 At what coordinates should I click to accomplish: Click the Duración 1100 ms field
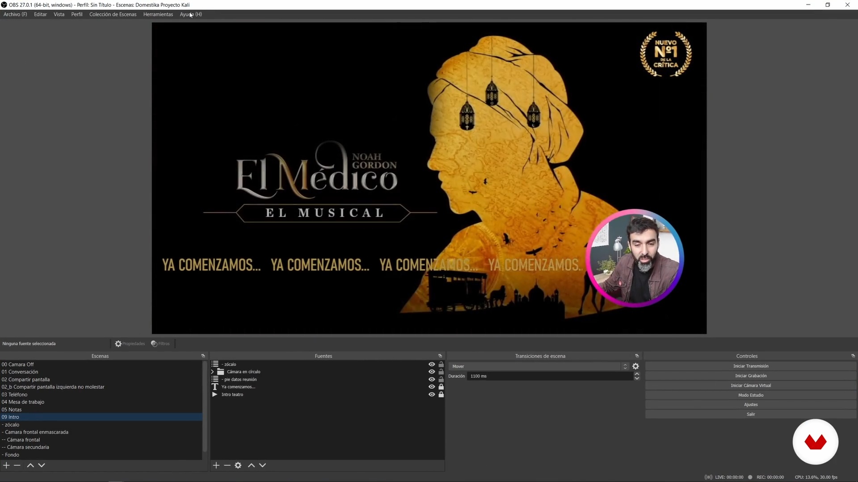tap(550, 376)
